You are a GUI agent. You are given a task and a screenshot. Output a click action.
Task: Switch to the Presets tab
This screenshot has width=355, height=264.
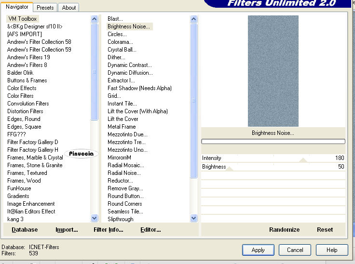(x=45, y=7)
